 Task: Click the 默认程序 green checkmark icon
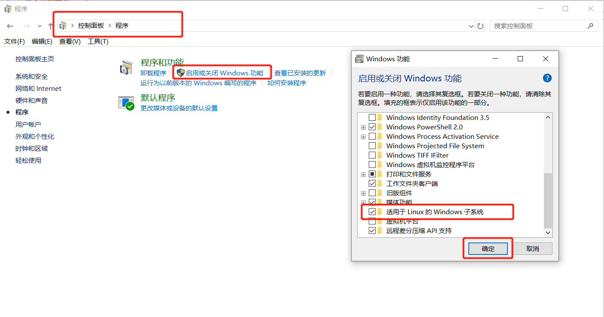[126, 103]
